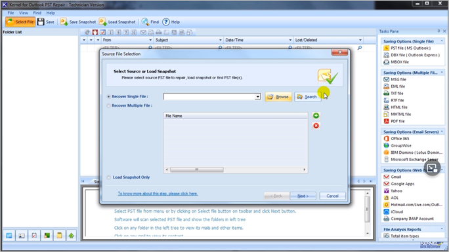Click Load Snapshot in the toolbar
449x252 pixels.
coord(117,22)
